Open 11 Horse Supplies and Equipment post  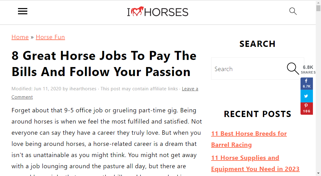pyautogui.click(x=255, y=163)
